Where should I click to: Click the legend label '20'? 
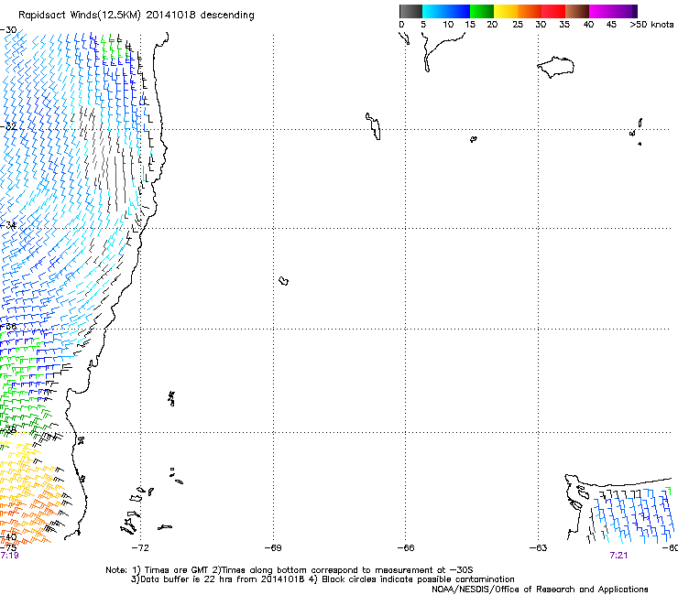coord(492,25)
